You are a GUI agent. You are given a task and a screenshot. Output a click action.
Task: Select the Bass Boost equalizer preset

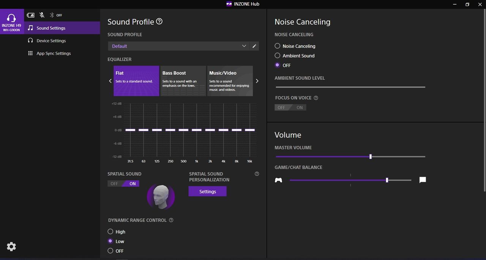coord(183,81)
